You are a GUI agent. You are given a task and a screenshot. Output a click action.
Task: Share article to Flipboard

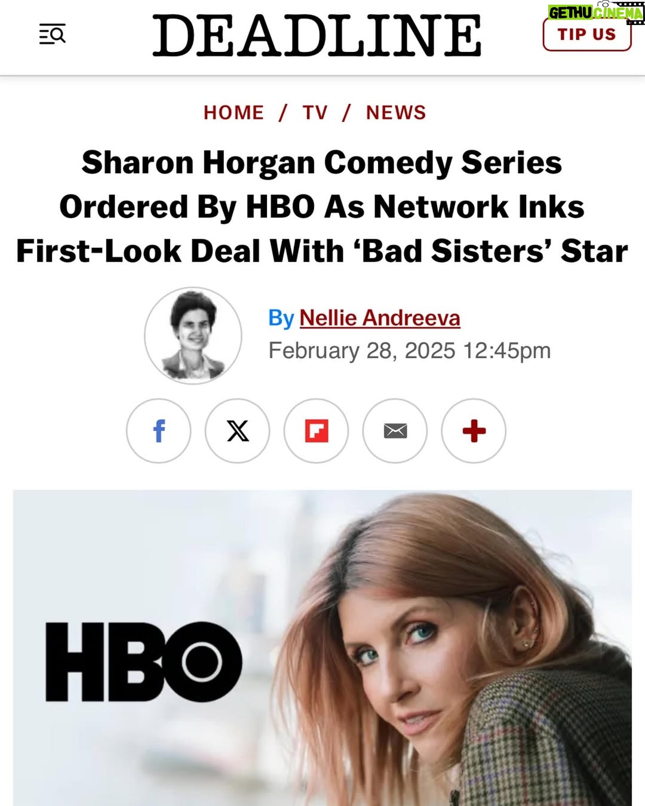(x=316, y=430)
